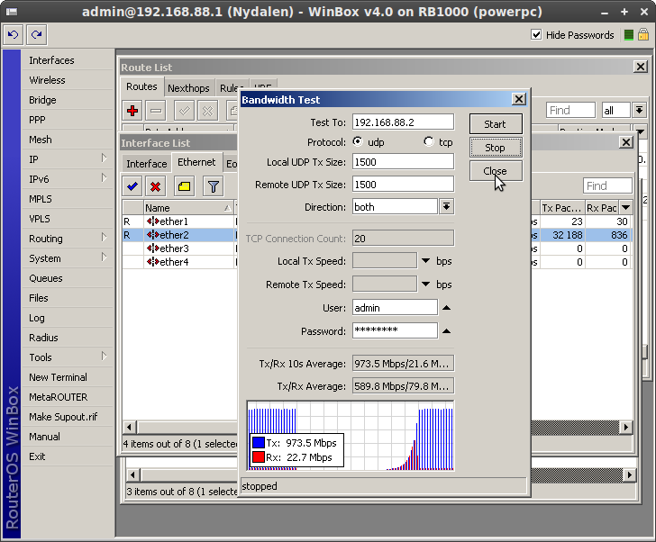Expand the Local Tx Speed field

click(426, 261)
